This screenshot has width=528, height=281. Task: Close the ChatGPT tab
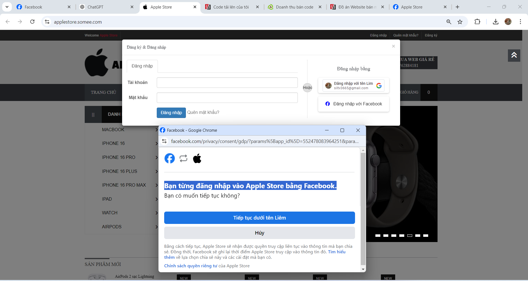(x=132, y=7)
